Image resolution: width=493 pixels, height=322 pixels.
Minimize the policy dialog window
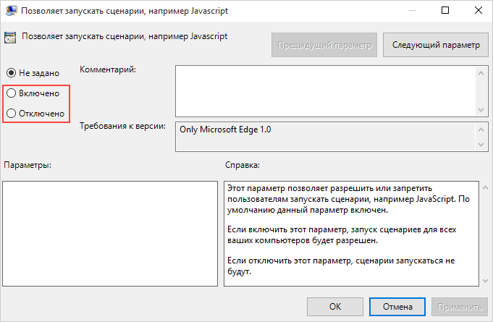411,11
